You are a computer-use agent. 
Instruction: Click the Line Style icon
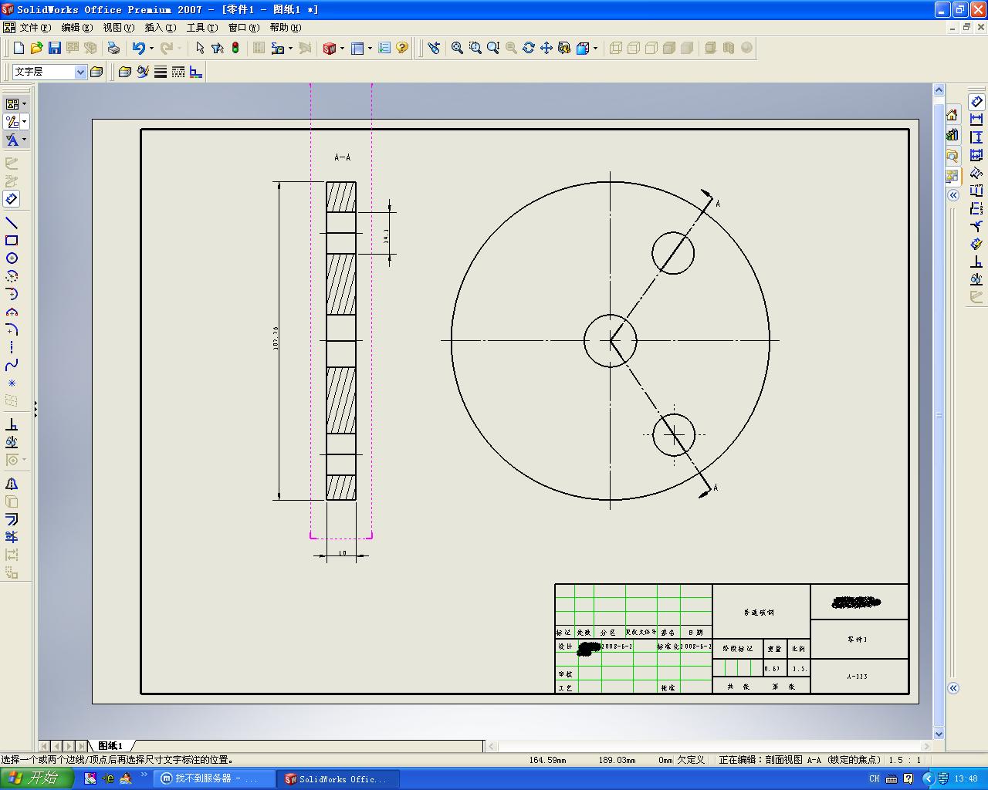[178, 72]
